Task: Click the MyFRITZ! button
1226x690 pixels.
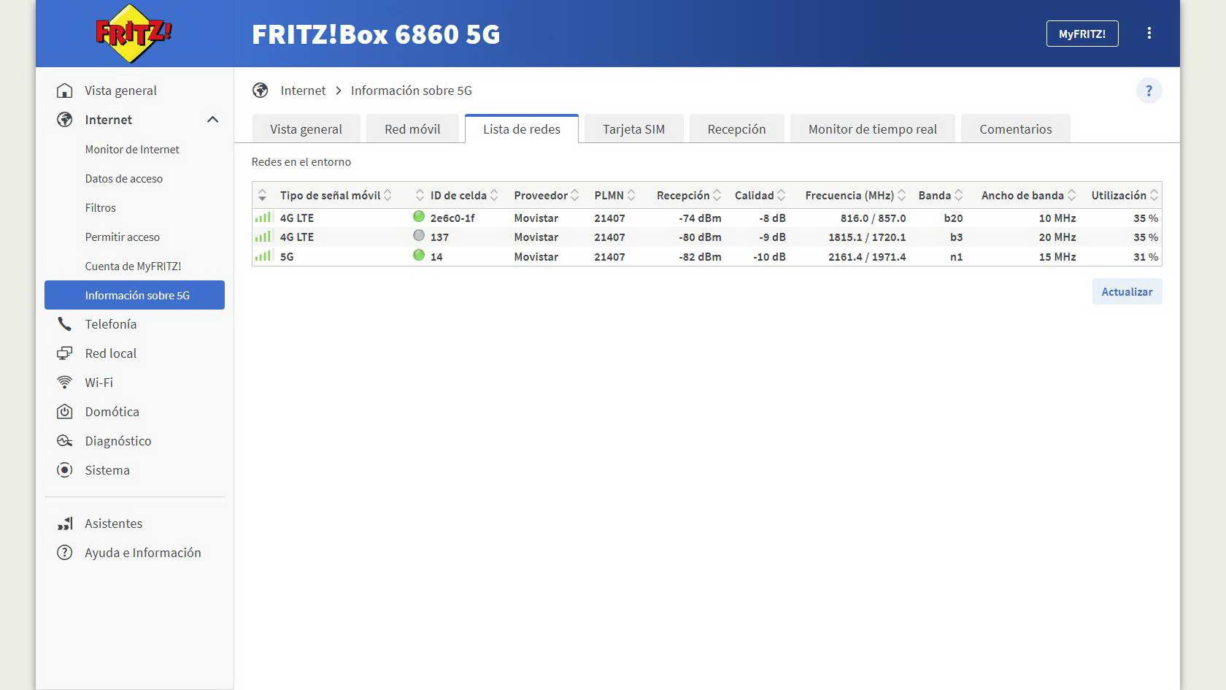Action: click(x=1082, y=34)
